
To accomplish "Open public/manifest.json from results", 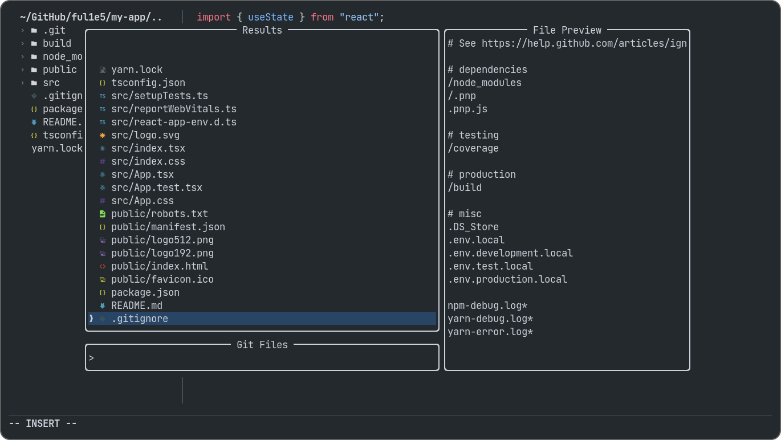I will coord(168,227).
